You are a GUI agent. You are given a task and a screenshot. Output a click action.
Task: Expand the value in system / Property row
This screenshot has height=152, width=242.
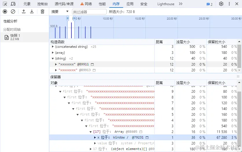click(95, 143)
